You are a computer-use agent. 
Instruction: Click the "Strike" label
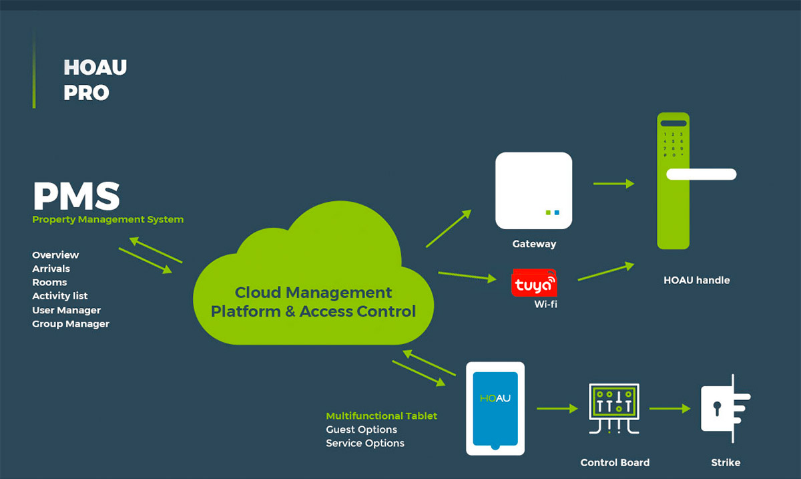(x=726, y=462)
